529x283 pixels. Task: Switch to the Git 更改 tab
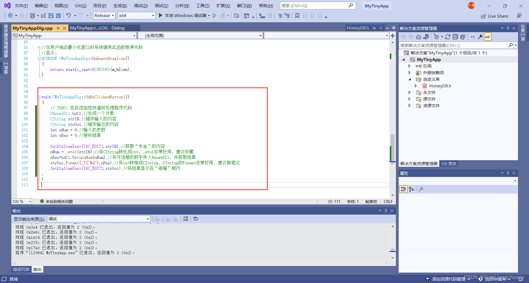click(x=449, y=163)
